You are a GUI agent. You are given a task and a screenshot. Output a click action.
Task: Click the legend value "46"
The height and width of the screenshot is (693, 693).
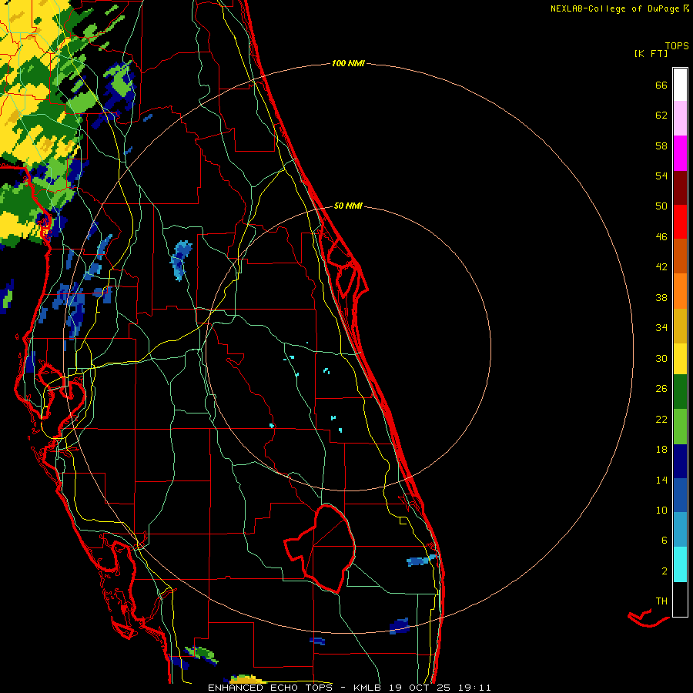tap(661, 237)
